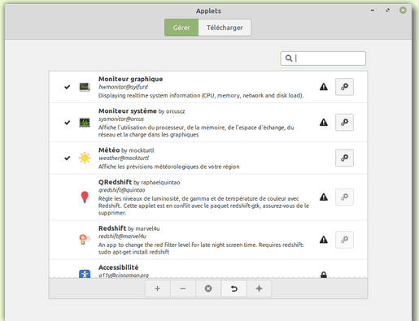Click the qredshift@quintao identifier text
Image resolution: width=419 pixels, height=321 pixels.
[122, 190]
